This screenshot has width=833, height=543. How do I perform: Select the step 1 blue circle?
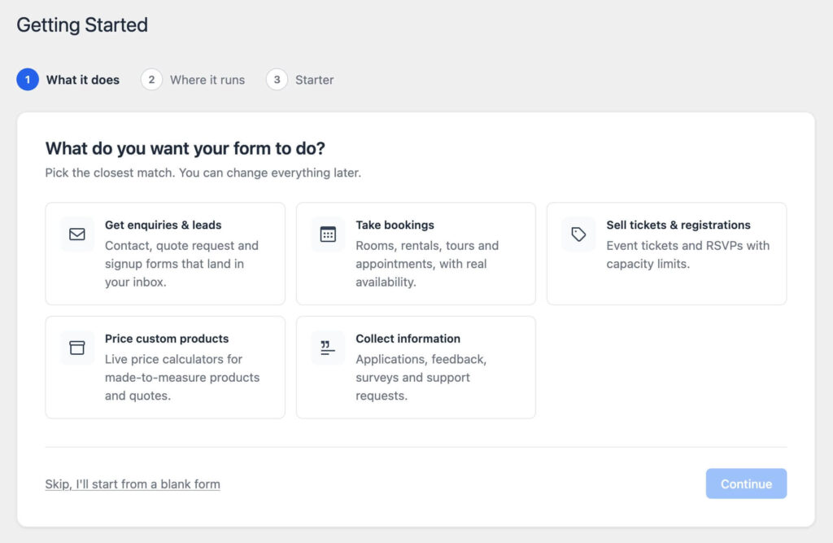coord(28,80)
